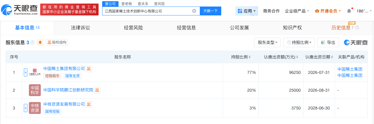Open the 开通会员 dropdown
The height and width of the screenshot is (124, 374).
pos(328,11)
